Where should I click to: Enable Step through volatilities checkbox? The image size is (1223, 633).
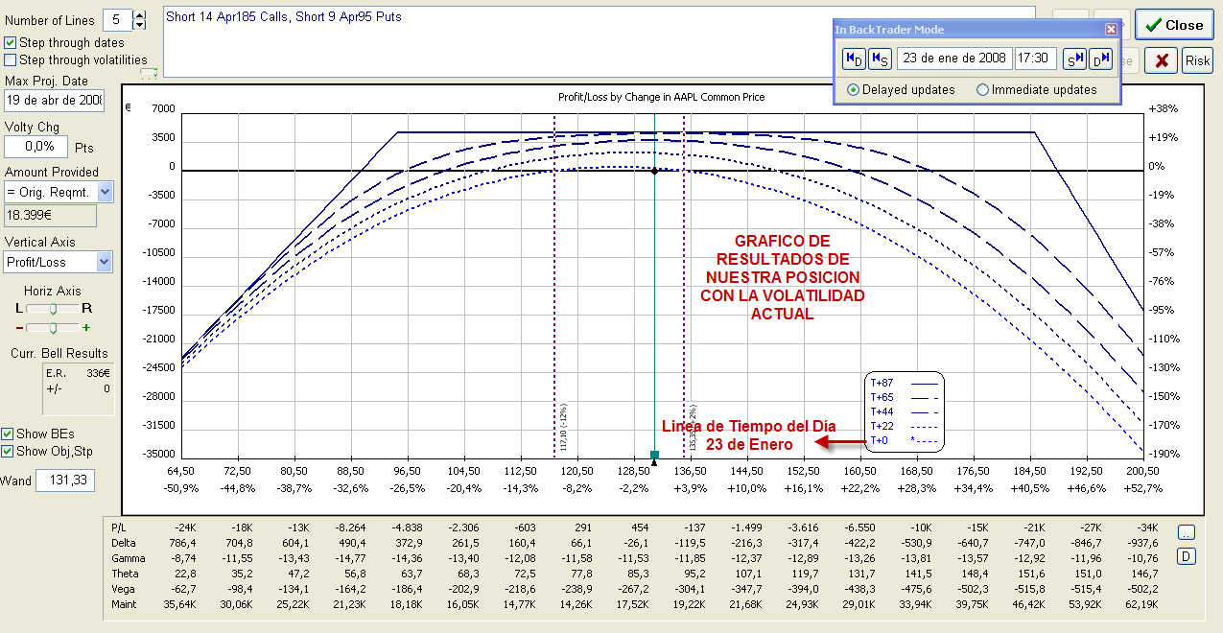point(11,59)
